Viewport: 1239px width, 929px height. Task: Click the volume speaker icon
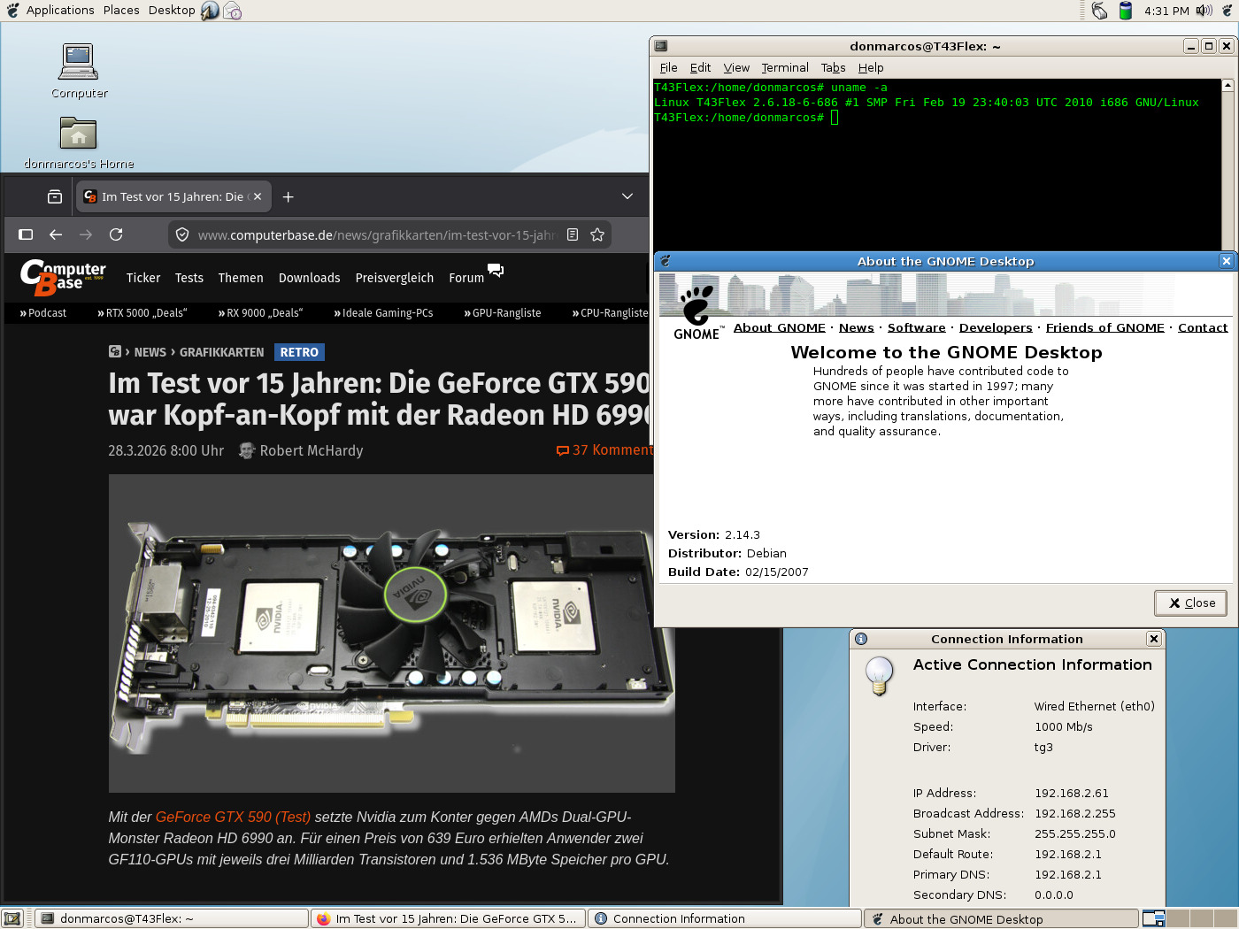(1204, 11)
